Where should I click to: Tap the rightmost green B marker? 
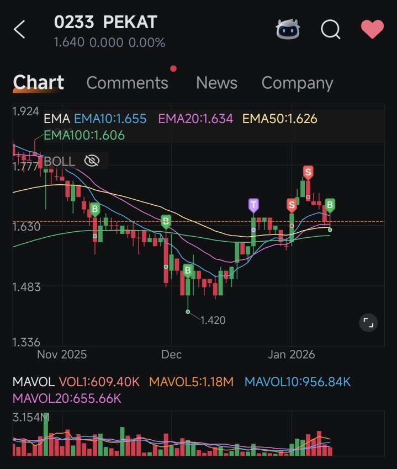pos(330,205)
